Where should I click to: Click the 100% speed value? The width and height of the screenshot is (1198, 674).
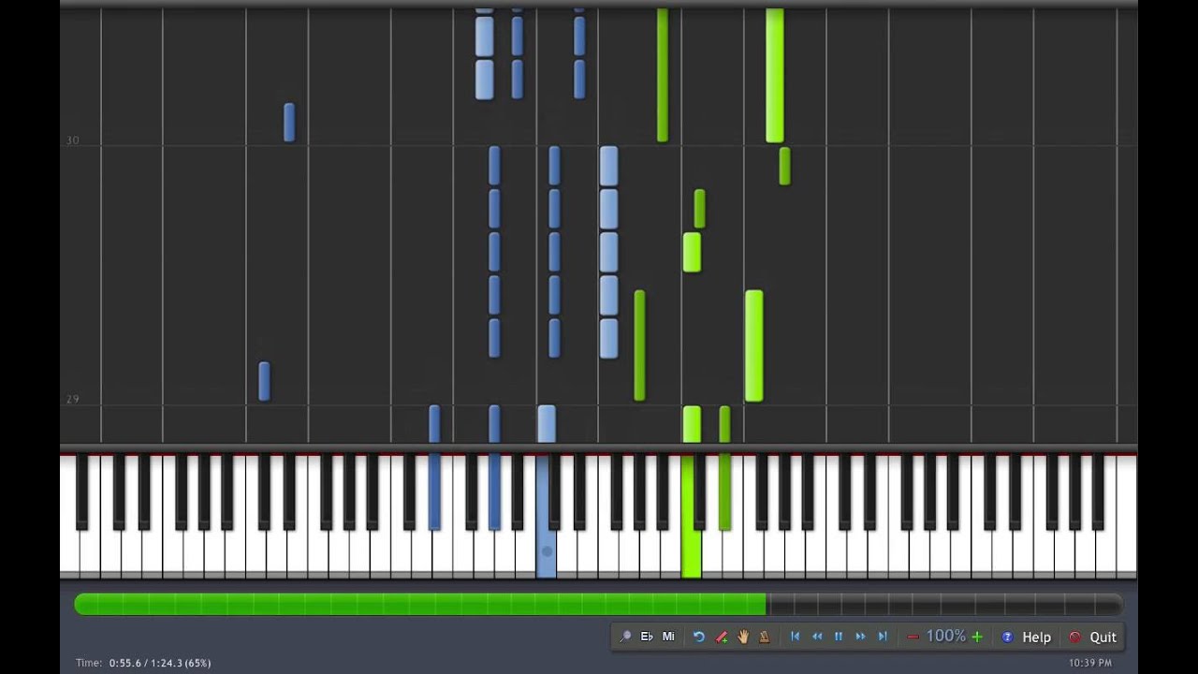(x=945, y=637)
